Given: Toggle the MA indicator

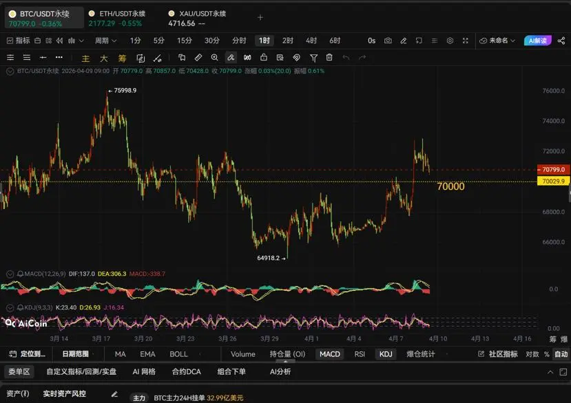Looking at the screenshot, I should tap(120, 354).
